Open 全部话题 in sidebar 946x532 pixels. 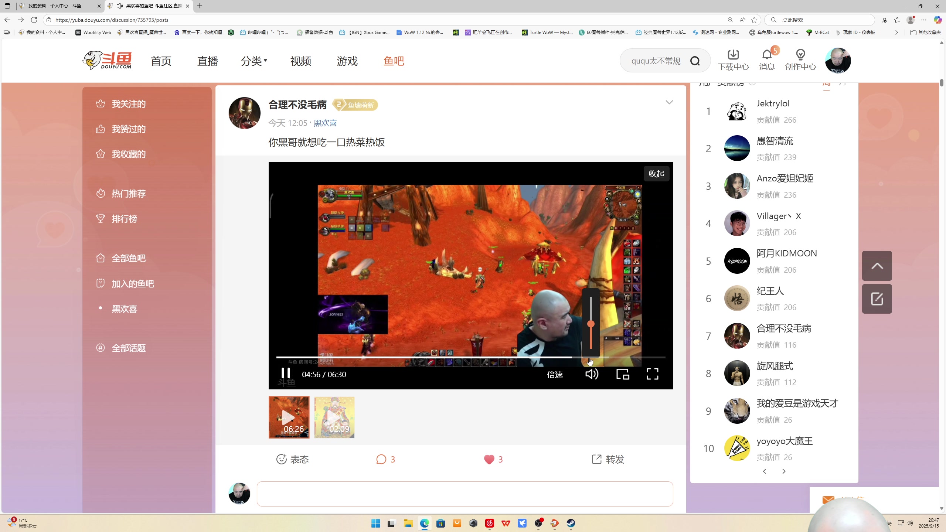click(x=129, y=348)
